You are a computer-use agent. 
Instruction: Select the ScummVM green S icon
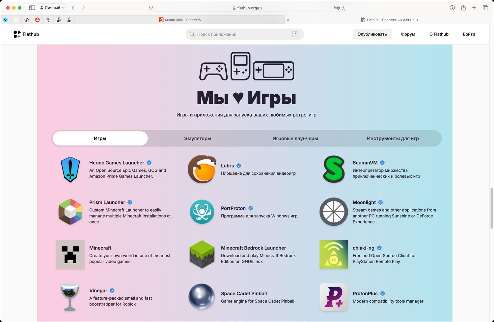click(x=333, y=169)
